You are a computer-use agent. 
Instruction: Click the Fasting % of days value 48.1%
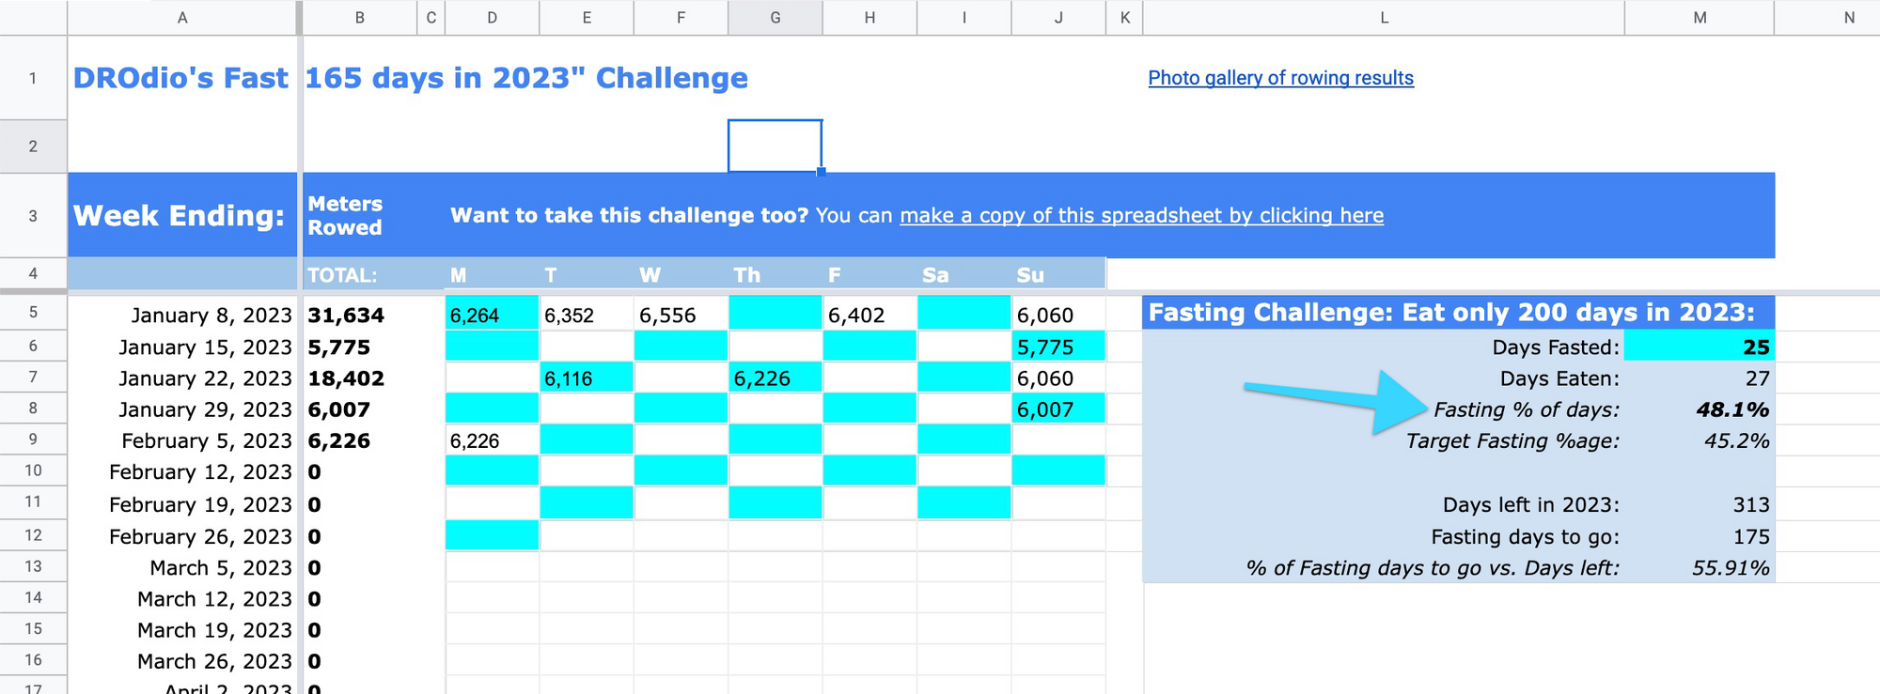click(x=1732, y=409)
